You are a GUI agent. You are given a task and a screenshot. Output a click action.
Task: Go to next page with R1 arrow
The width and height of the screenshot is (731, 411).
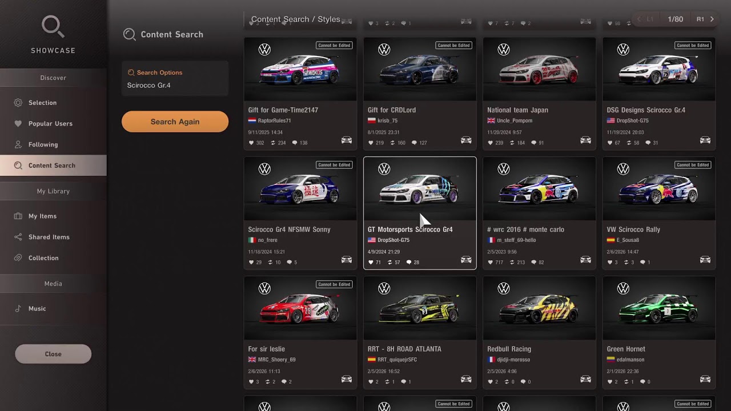[x=712, y=19]
